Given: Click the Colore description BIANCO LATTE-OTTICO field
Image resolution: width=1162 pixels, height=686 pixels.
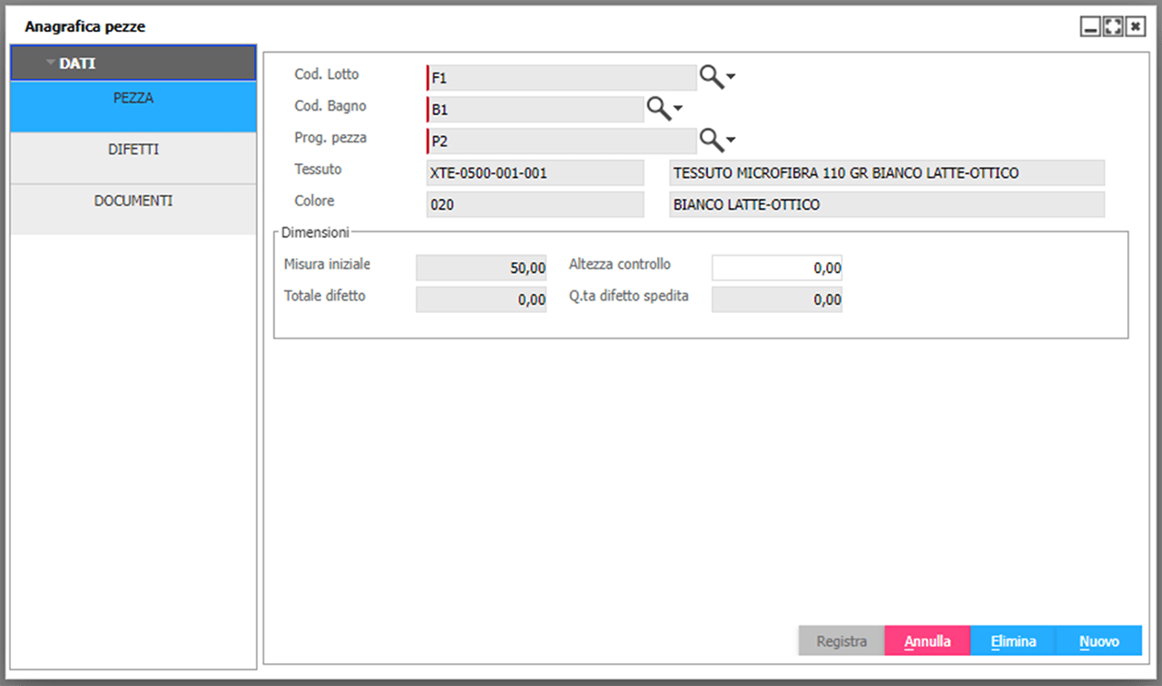Looking at the screenshot, I should click(x=886, y=204).
